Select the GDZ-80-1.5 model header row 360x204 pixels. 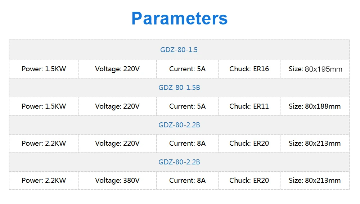pyautogui.click(x=179, y=50)
